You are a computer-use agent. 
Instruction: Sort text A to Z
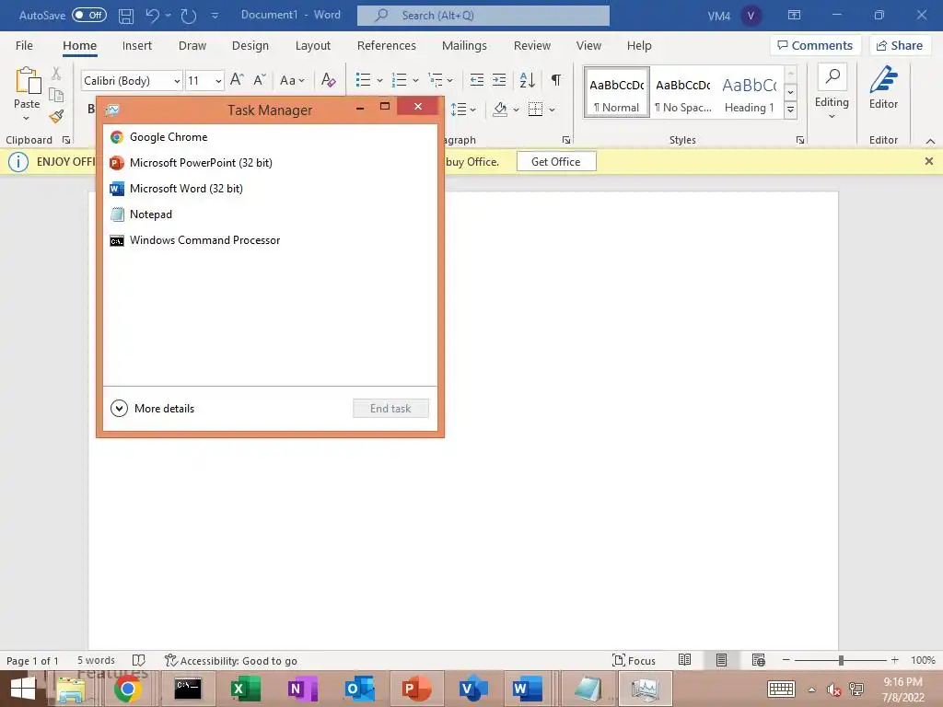coord(528,79)
